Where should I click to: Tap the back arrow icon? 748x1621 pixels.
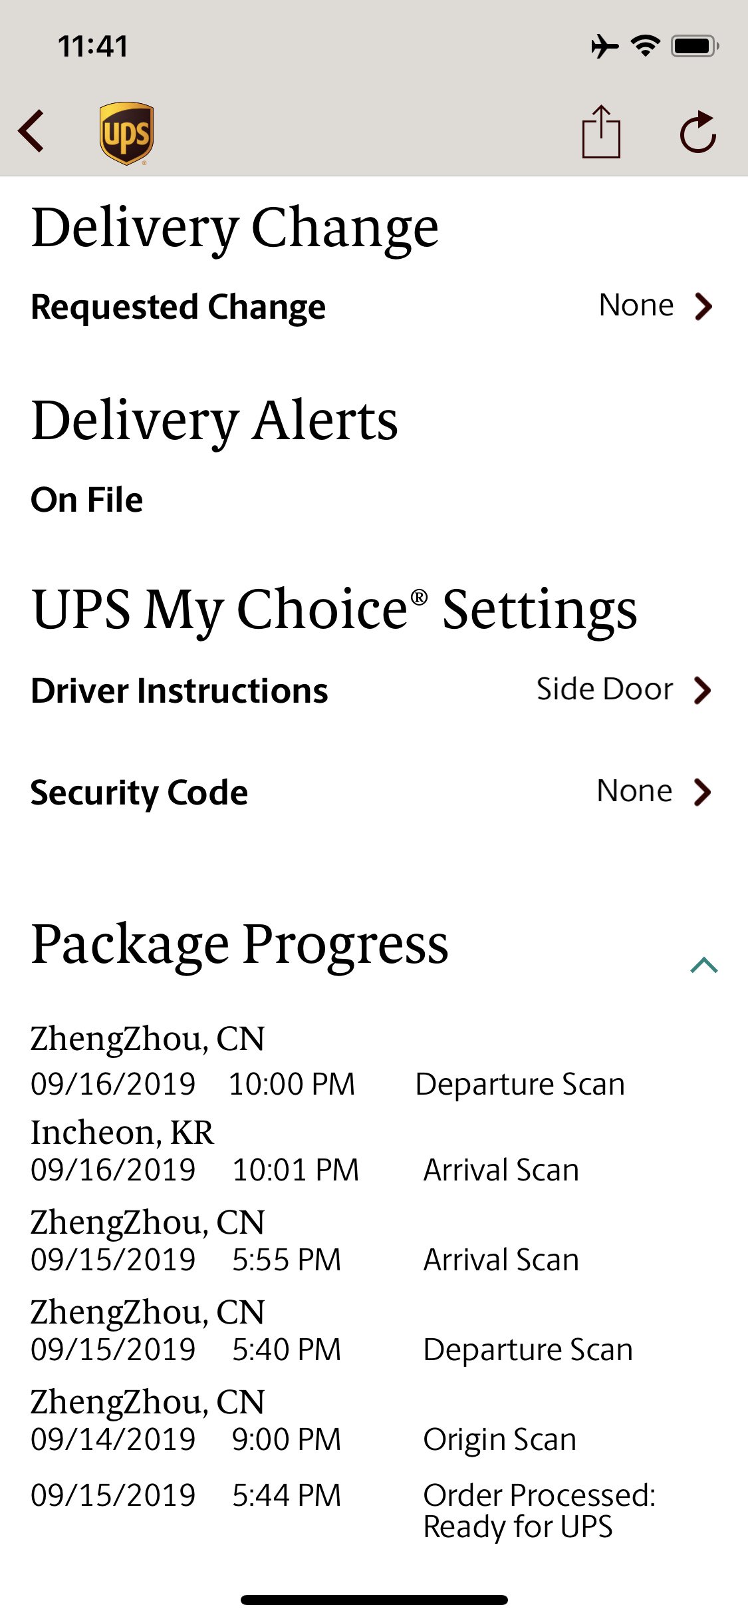click(32, 131)
